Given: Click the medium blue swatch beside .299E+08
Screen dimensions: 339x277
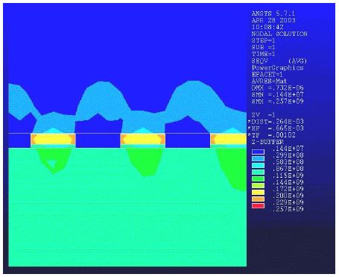Looking at the screenshot, I should click(258, 158).
